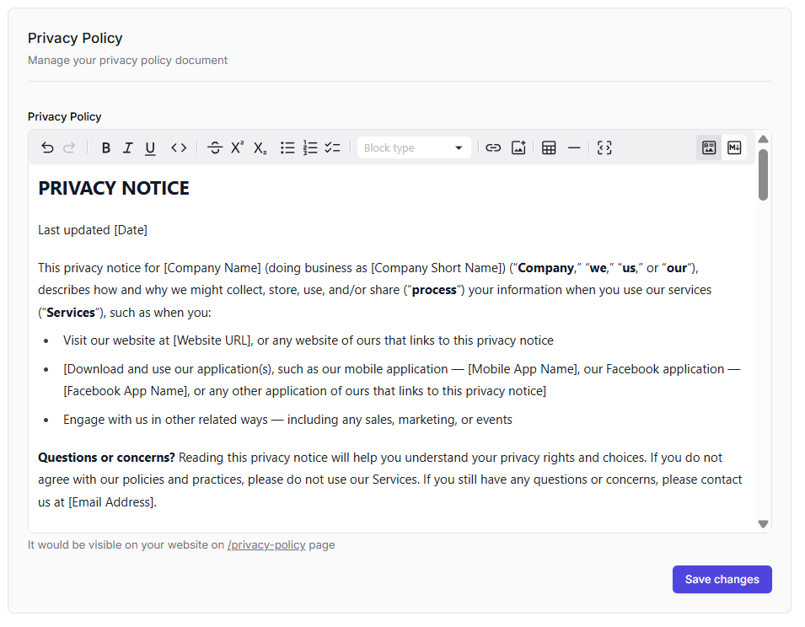Insert a table
The image size is (805, 627).
tap(549, 148)
